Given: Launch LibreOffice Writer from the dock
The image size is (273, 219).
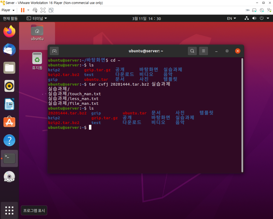Looking at the screenshot, I should click(x=9, y=104).
